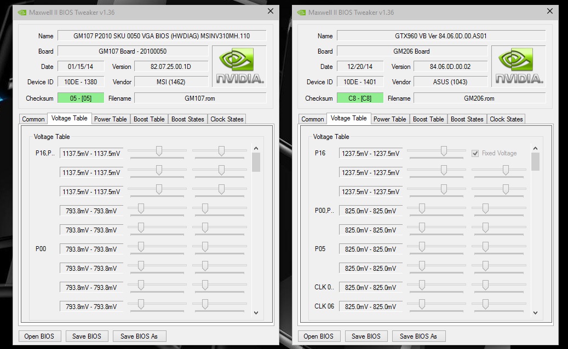Click the GM107 P00 row voltage value 793.8mV
The width and height of the screenshot is (568, 349).
[x=91, y=249]
